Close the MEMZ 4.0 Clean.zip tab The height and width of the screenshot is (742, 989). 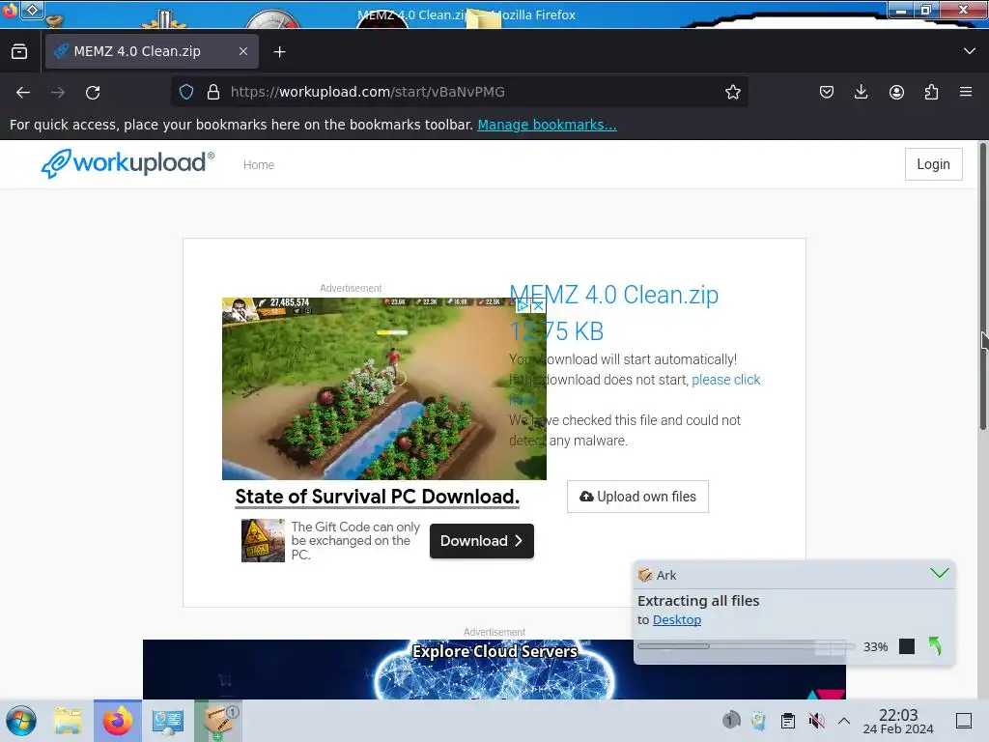coord(242,51)
